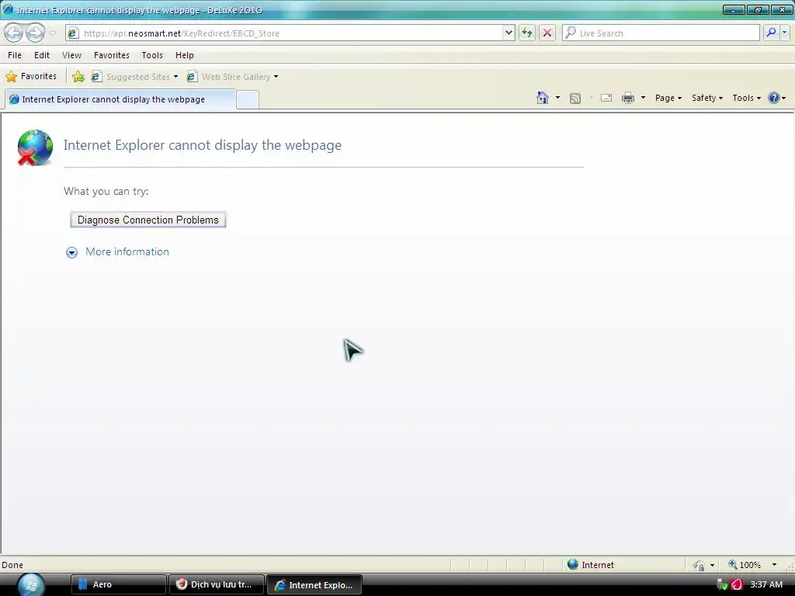This screenshot has height=596, width=795.
Task: Click the Forward navigation arrow
Action: pos(35,33)
